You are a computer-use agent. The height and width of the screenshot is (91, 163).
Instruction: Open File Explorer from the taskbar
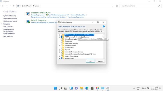81,88
